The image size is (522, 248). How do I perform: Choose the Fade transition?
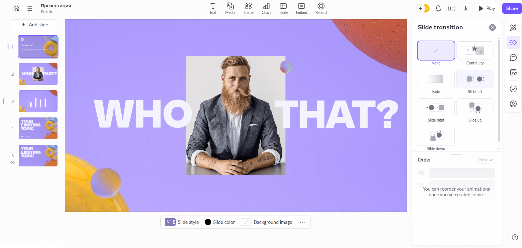436,79
